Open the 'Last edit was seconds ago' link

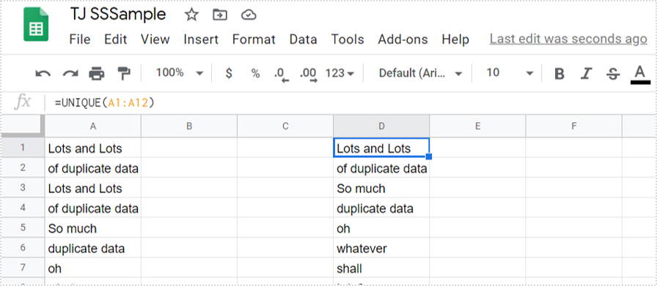tap(568, 39)
